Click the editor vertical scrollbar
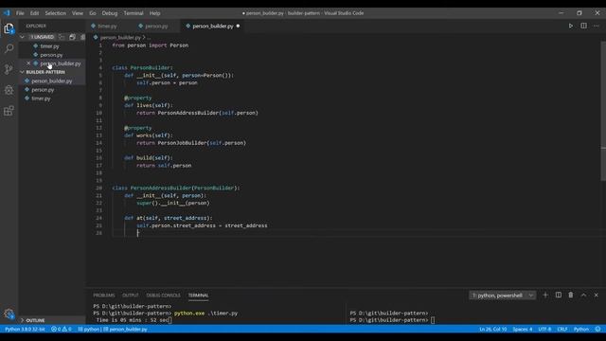Image resolution: width=606 pixels, height=341 pixels. (x=603, y=110)
